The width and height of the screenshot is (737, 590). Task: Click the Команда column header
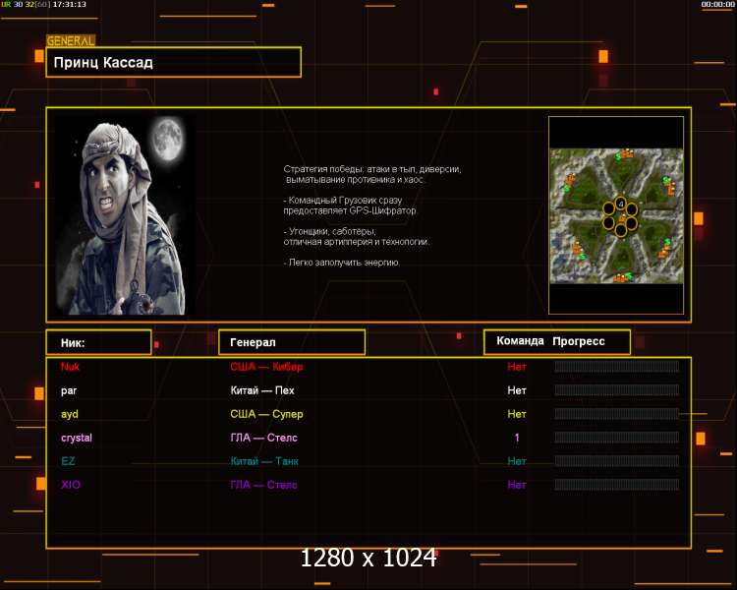[x=520, y=341]
